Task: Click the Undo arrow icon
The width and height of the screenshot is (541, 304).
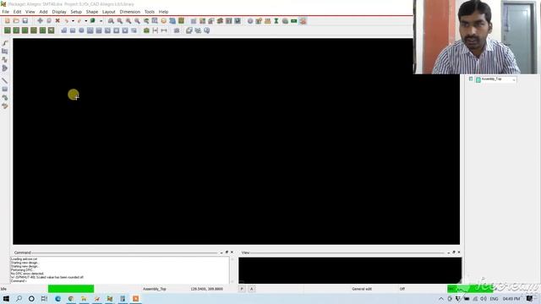Action: coord(67,21)
